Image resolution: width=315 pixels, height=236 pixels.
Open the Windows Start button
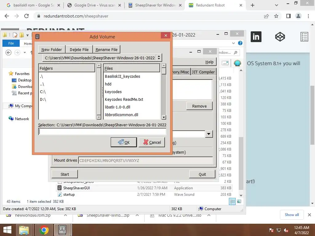coord(7,230)
